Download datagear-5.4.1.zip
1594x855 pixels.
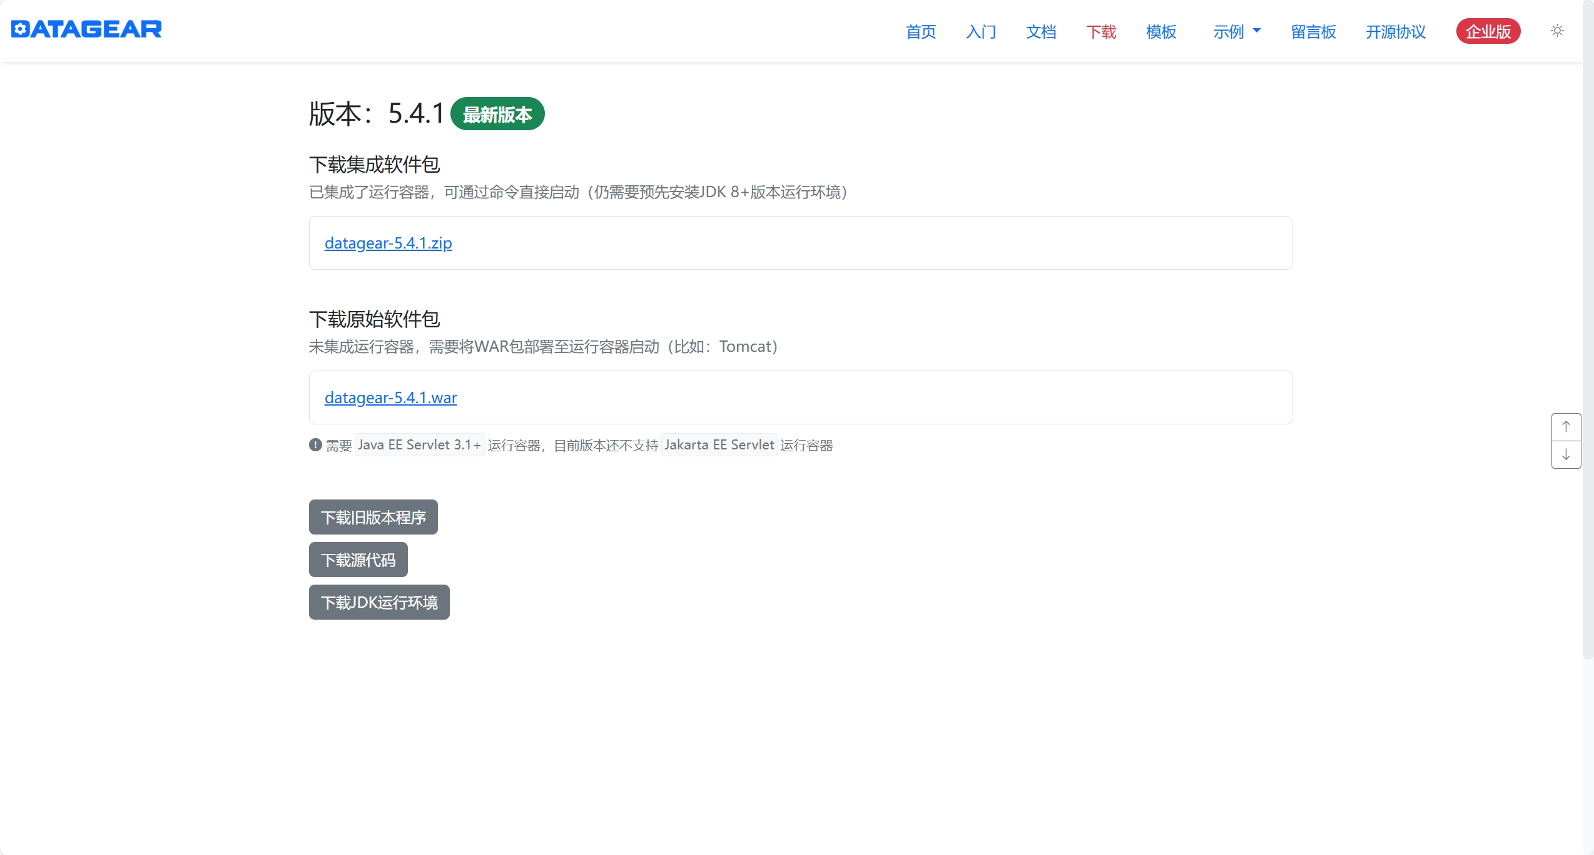point(388,243)
